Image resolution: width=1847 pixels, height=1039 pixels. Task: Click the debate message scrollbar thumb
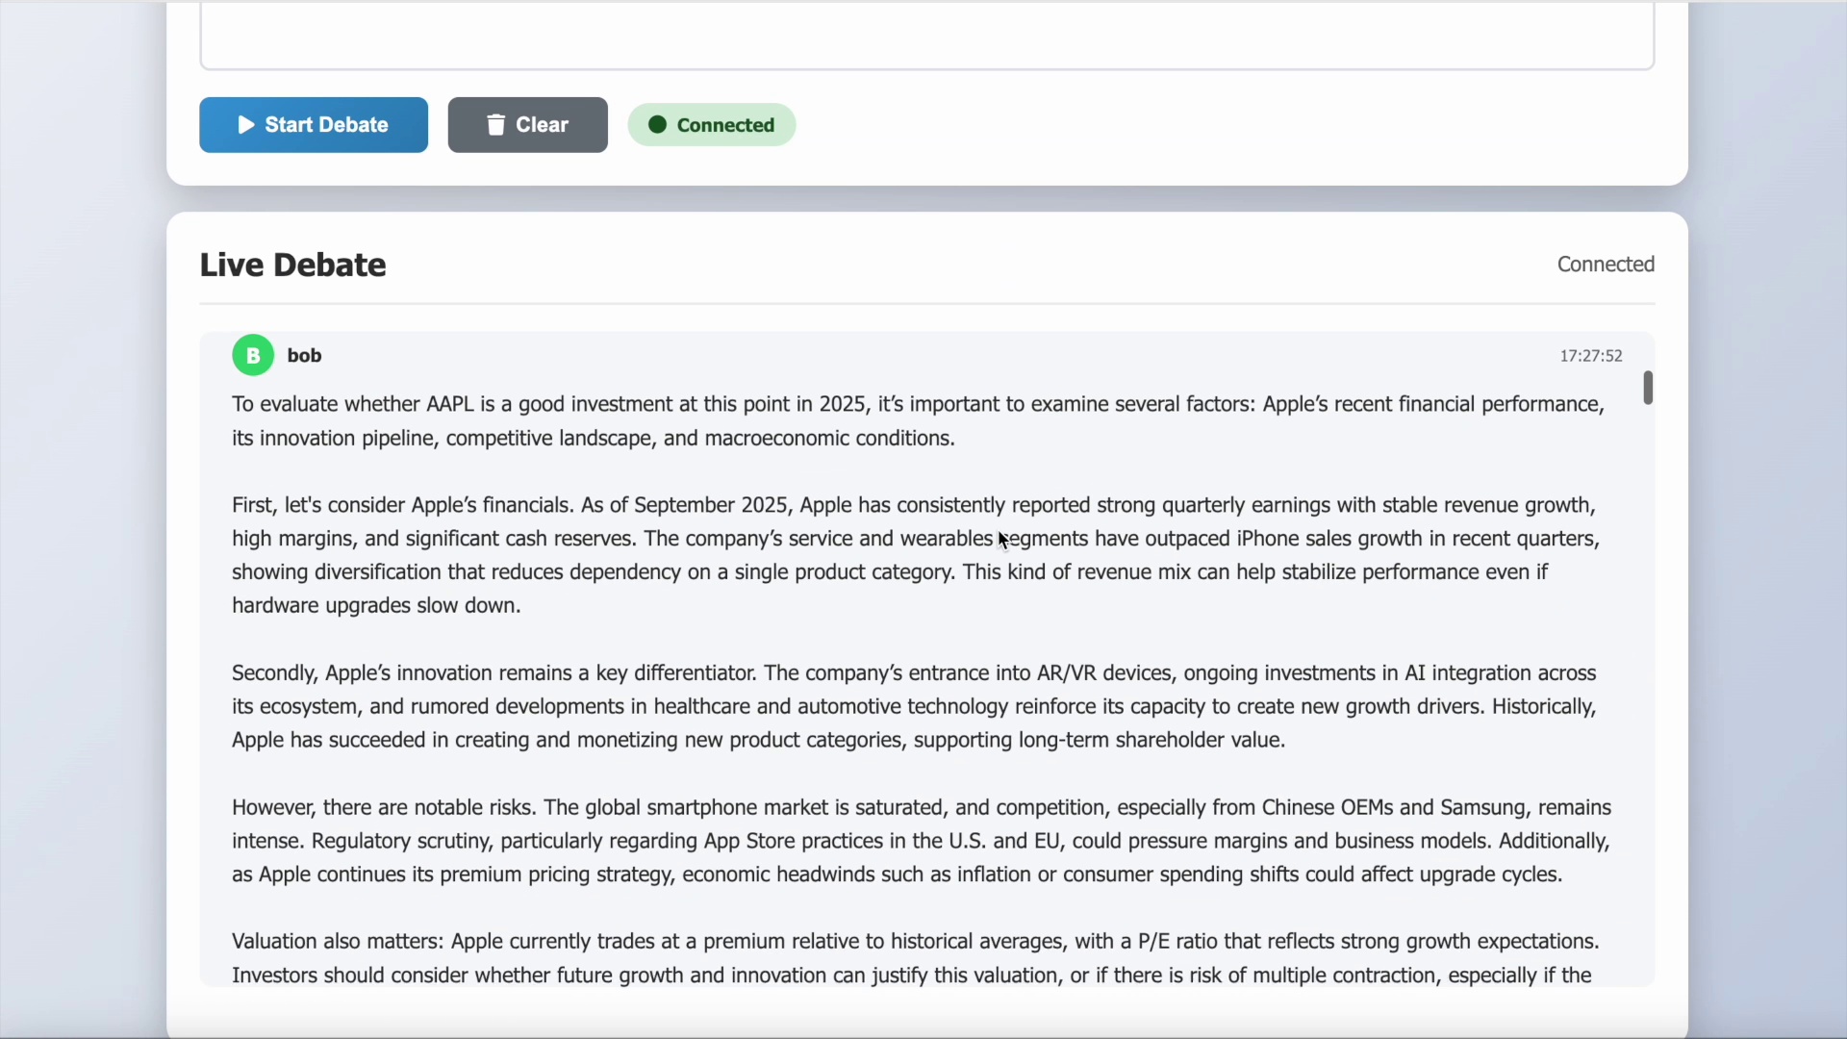1647,388
